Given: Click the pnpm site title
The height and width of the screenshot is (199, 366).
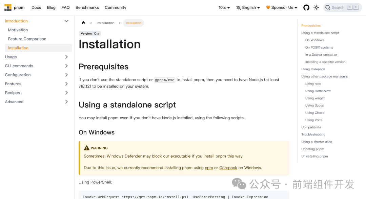Looking at the screenshot, I should [x=19, y=7].
